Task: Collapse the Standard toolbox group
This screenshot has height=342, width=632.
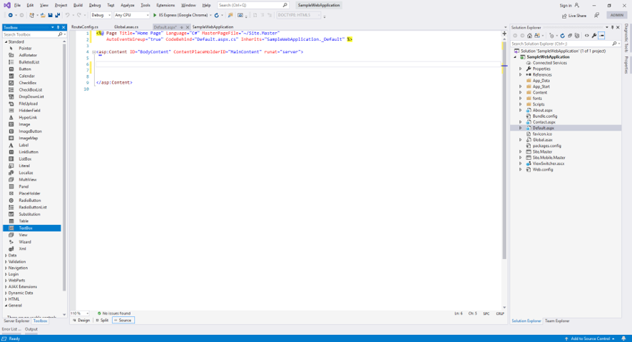Action: pyautogui.click(x=6, y=41)
